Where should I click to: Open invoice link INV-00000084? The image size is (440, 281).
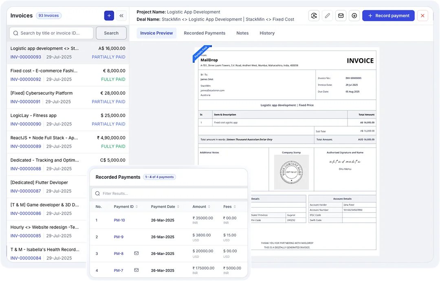click(26, 258)
